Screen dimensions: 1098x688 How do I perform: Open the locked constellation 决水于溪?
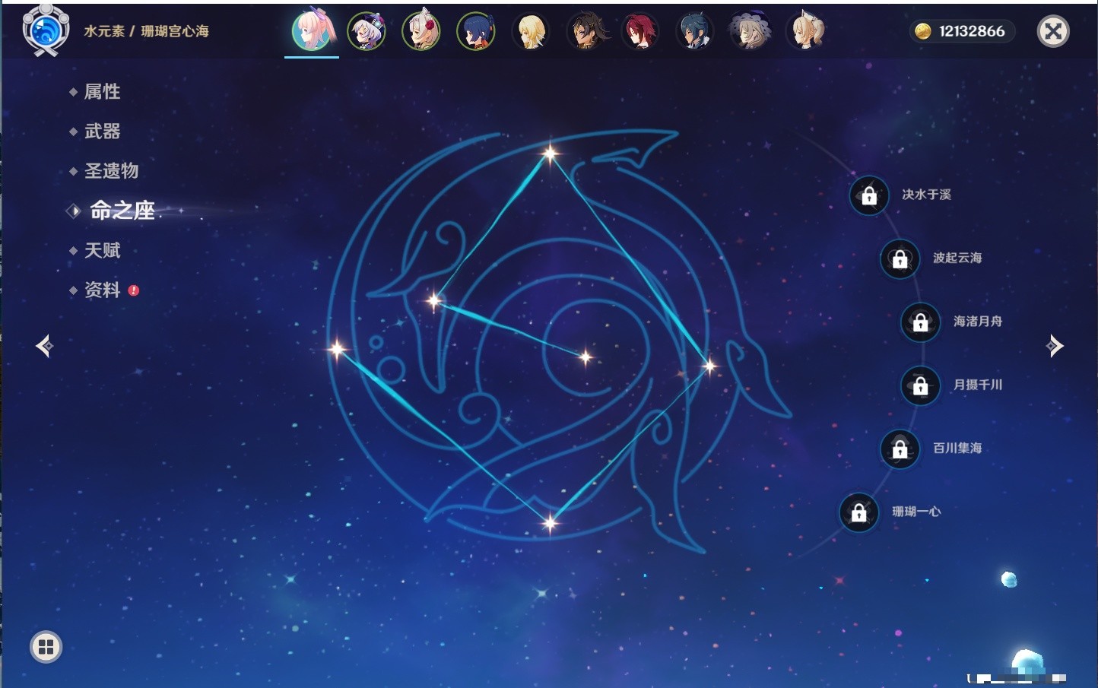coord(869,195)
